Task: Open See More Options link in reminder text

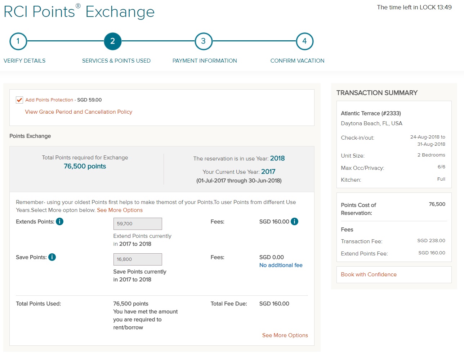Action: point(120,210)
